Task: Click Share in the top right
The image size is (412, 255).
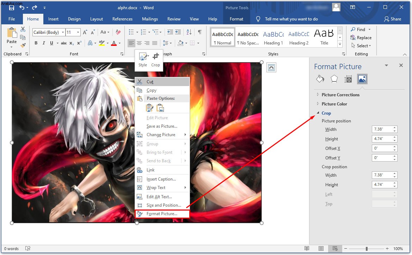Action: coord(393,19)
